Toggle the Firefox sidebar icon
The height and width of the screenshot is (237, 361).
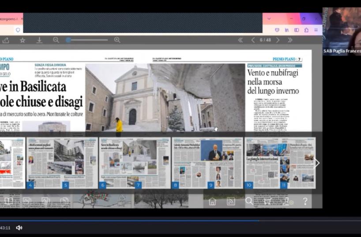[297, 30]
